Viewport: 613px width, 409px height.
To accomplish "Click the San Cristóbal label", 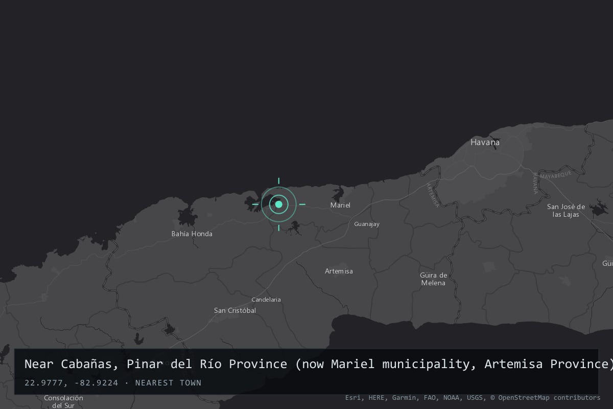I will (x=235, y=310).
